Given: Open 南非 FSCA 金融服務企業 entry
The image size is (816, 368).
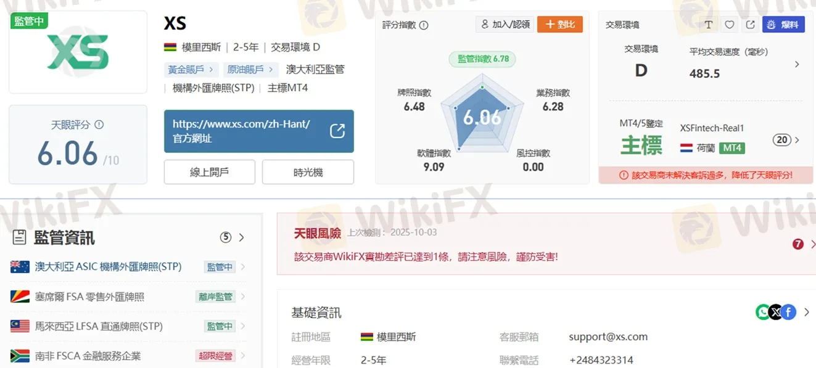Looking at the screenshot, I should point(88,356).
